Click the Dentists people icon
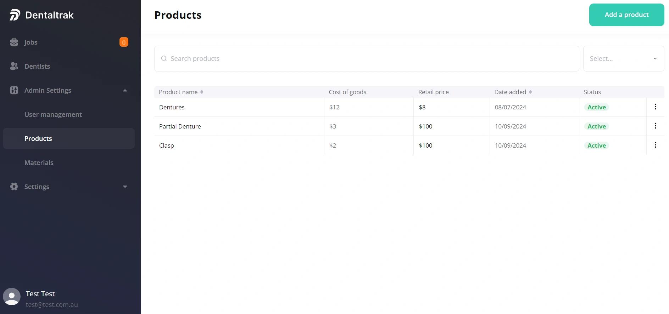The width and height of the screenshot is (669, 314). click(14, 66)
